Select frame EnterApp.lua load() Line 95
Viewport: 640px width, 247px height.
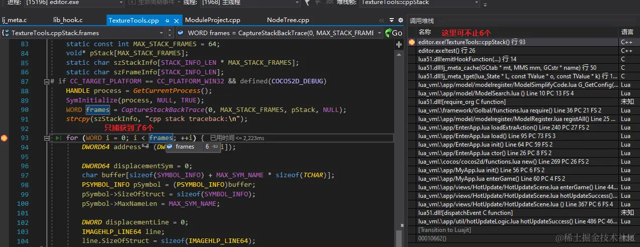click(523, 136)
